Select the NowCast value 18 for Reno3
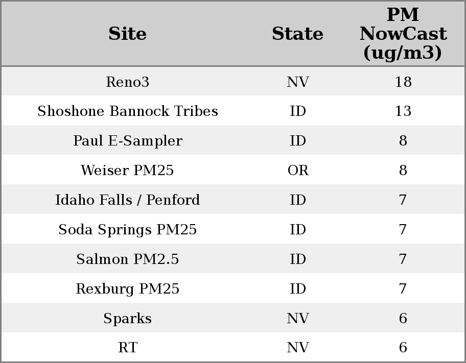466x363 pixels. click(x=403, y=82)
